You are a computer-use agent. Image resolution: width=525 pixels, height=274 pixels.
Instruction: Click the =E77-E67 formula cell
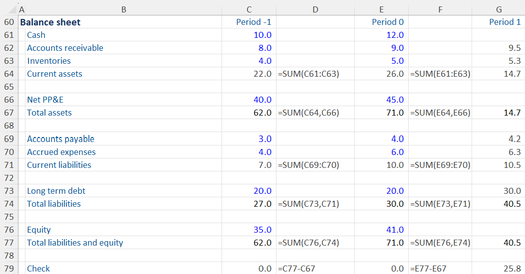coord(428,269)
